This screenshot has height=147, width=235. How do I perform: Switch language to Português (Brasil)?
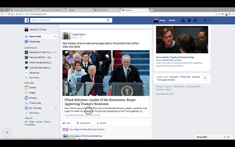coord(166,80)
